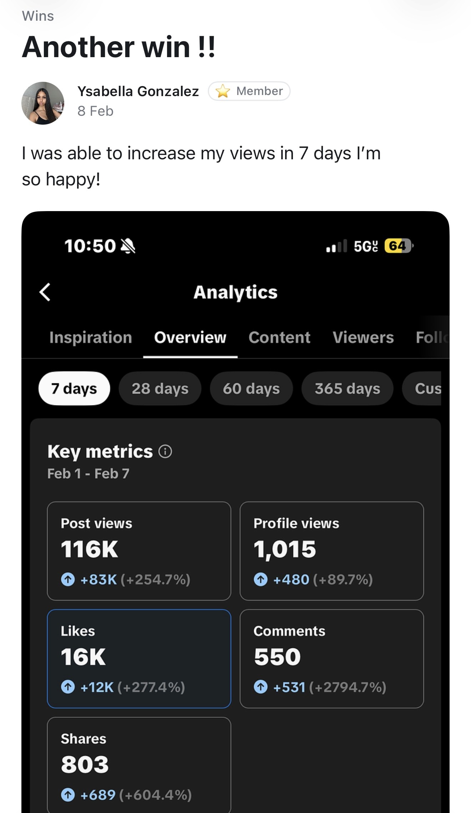The width and height of the screenshot is (471, 813).
Task: Open the Comments metric card
Action: 331,658
